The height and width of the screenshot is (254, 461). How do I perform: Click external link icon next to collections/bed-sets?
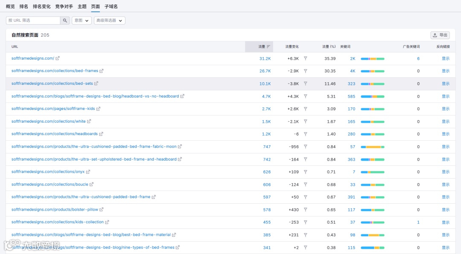point(96,84)
